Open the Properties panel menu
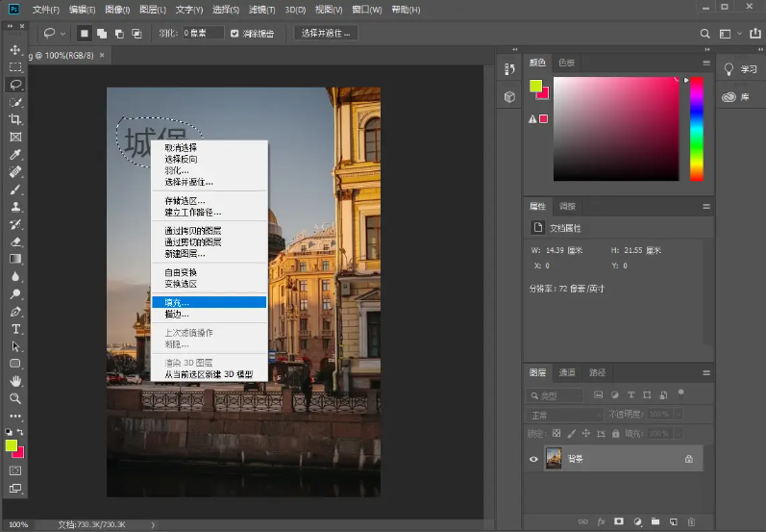The width and height of the screenshot is (766, 532). (x=706, y=207)
